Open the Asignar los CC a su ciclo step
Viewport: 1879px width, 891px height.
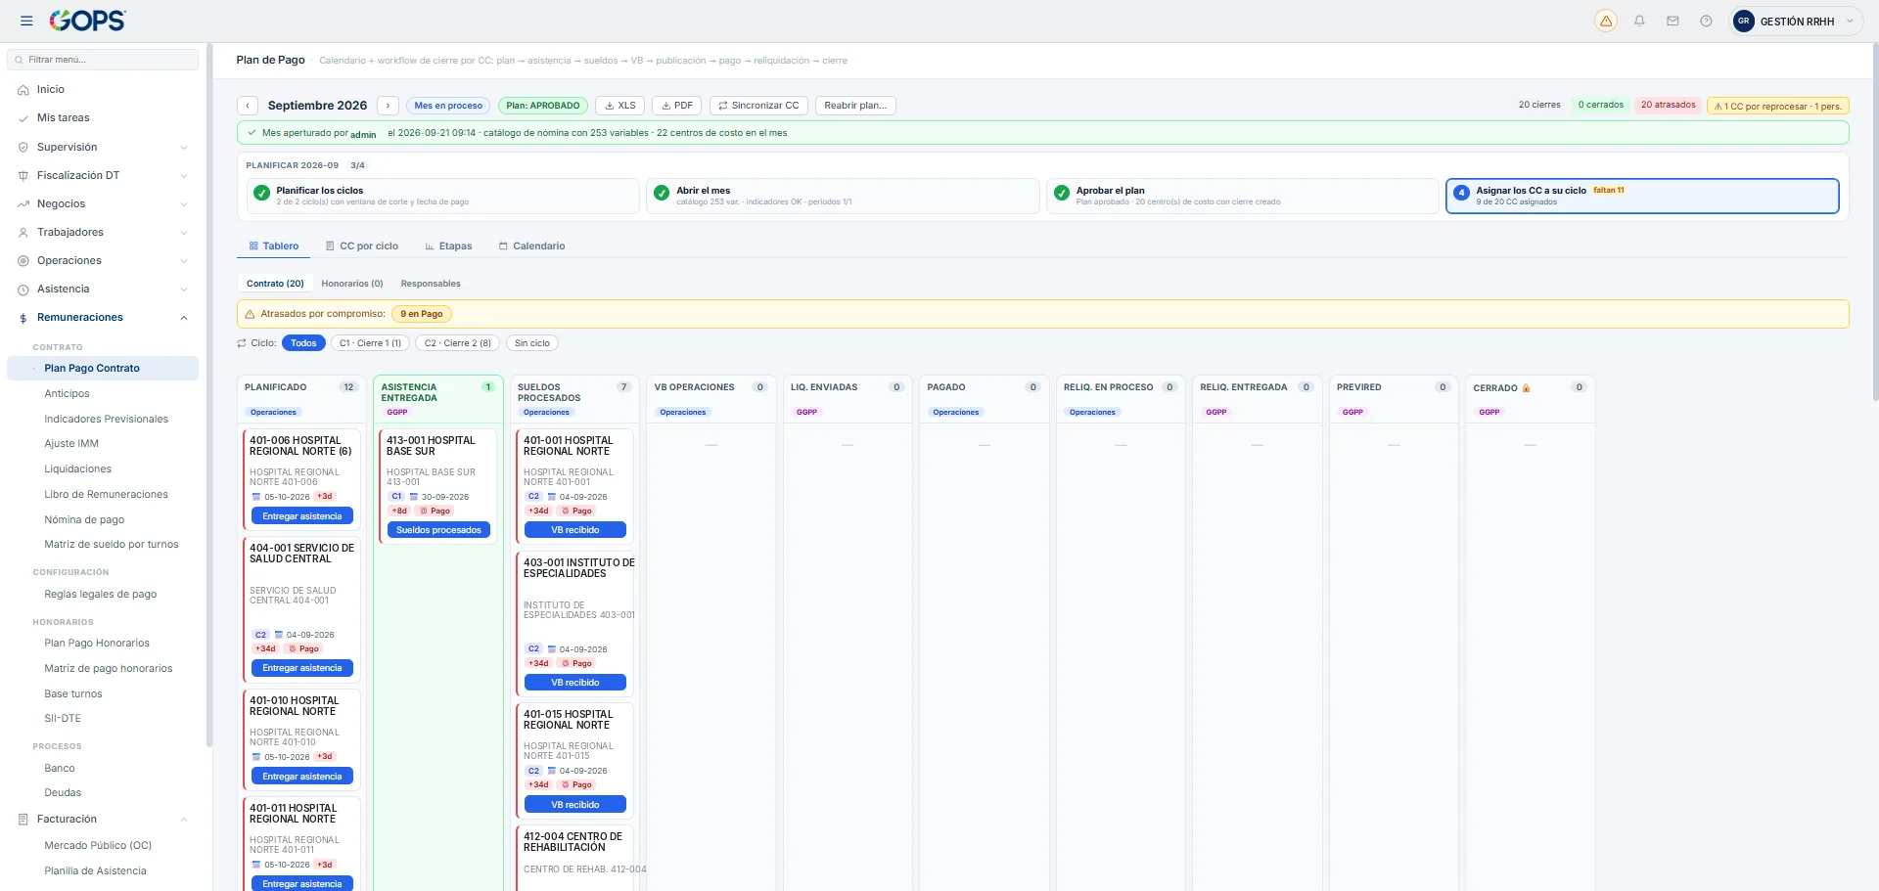(1642, 196)
